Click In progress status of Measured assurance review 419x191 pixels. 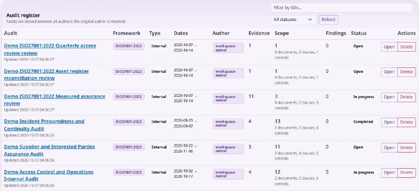click(x=364, y=97)
